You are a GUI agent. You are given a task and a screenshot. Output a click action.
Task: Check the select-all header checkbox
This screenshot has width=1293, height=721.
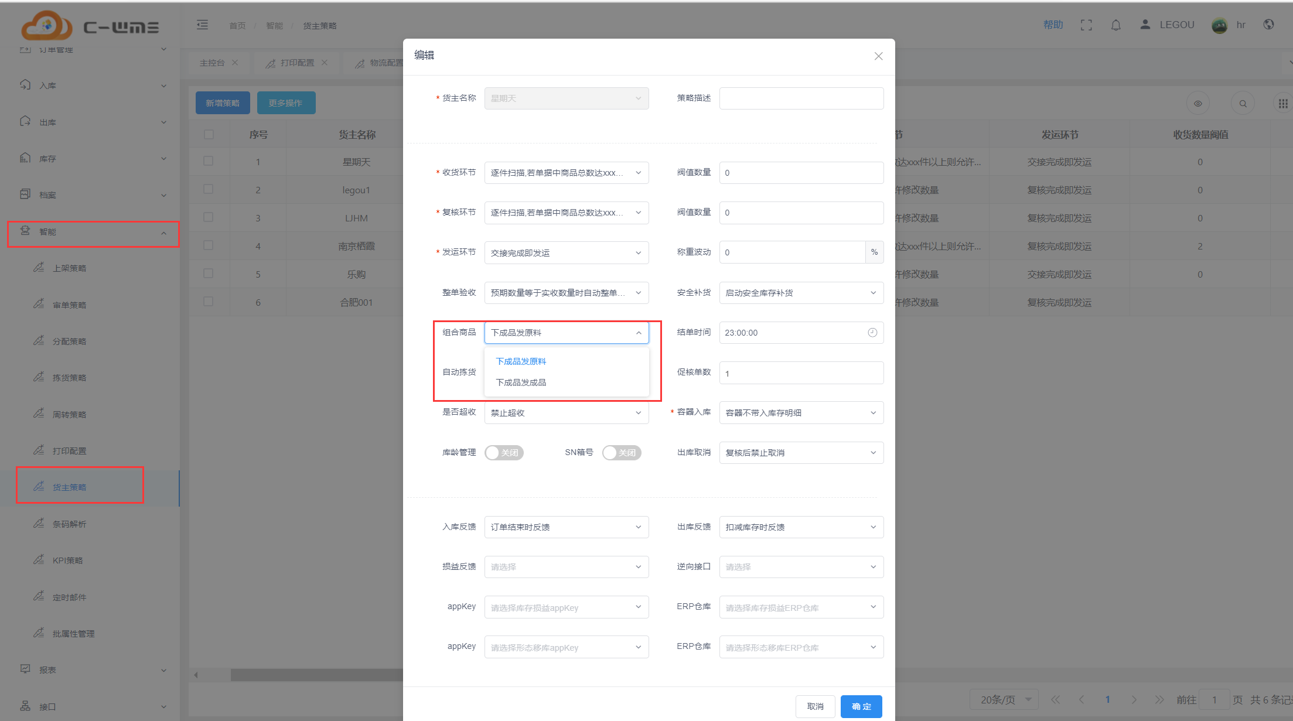pyautogui.click(x=209, y=134)
